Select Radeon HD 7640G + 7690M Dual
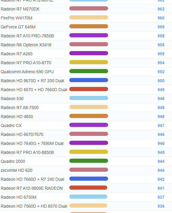Viewport: 172px width, 213px height. (32, 143)
